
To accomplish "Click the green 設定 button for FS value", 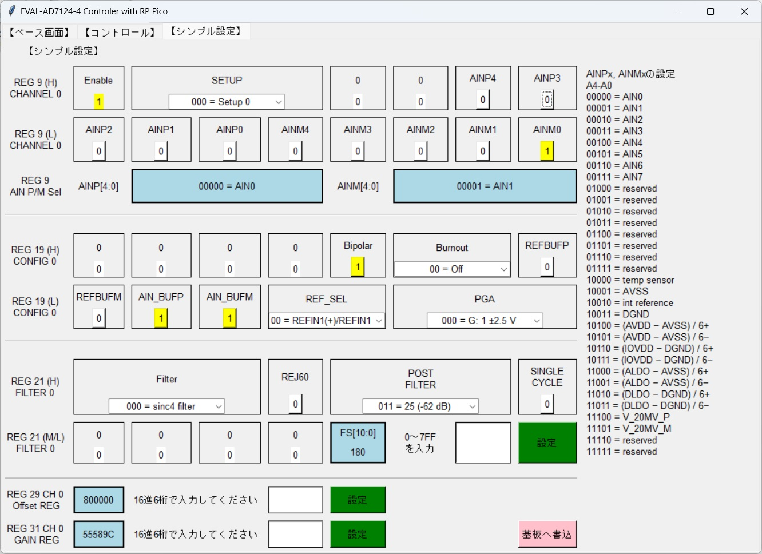I will (547, 443).
